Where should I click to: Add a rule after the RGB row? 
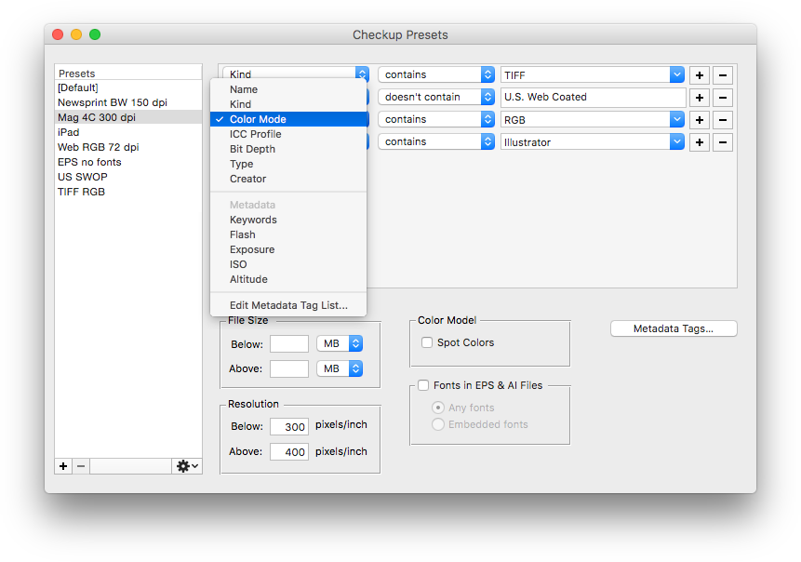(700, 120)
